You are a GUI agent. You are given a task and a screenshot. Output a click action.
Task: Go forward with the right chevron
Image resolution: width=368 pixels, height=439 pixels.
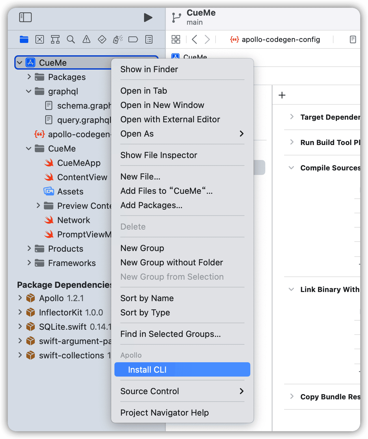pyautogui.click(x=207, y=40)
